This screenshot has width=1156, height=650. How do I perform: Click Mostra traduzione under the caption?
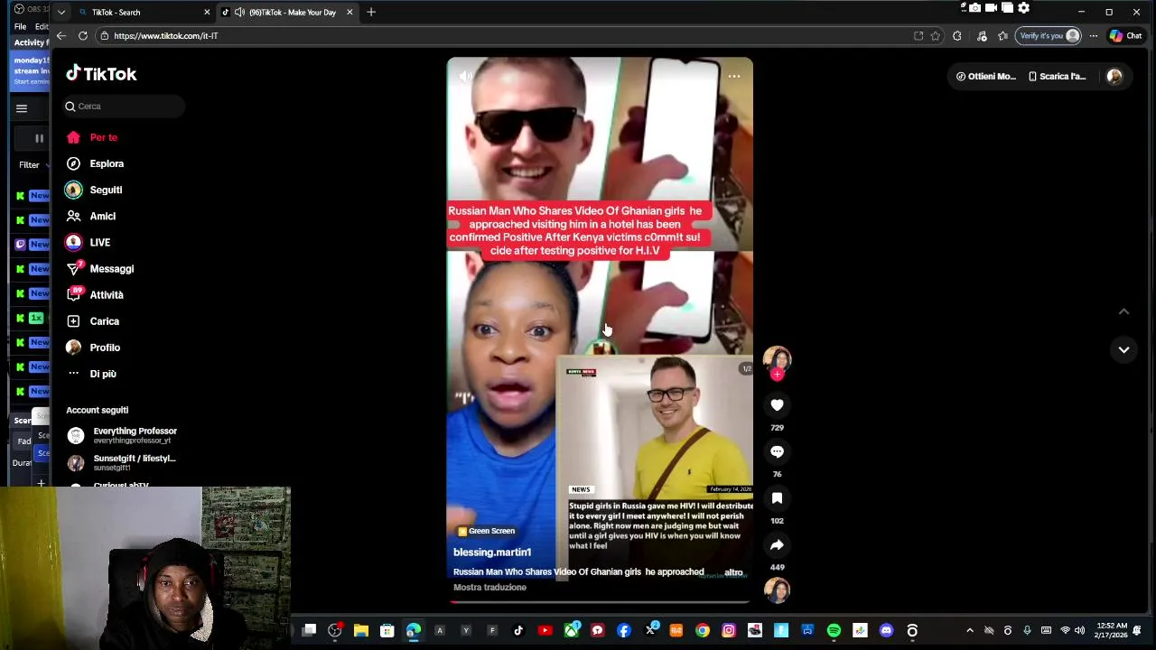[489, 587]
